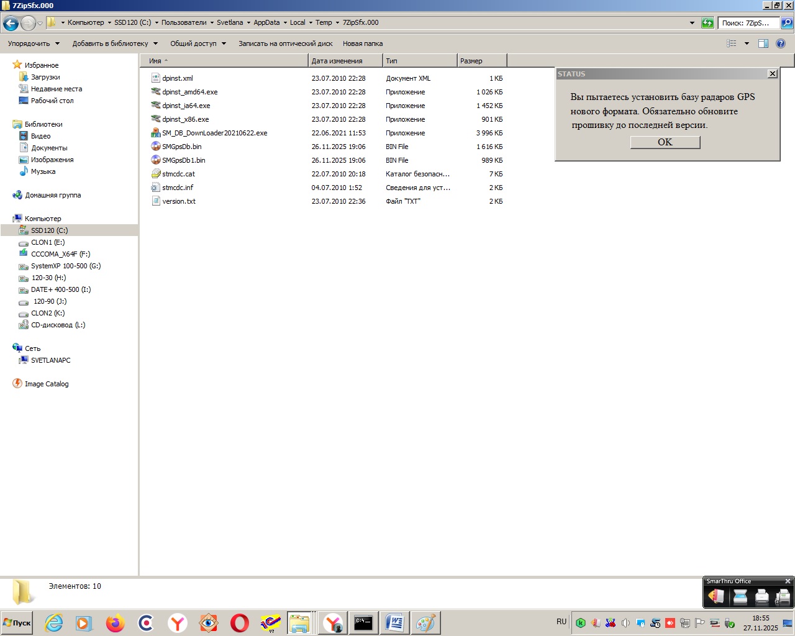Open the Упорядочить dropdown menu
Image resolution: width=795 pixels, height=636 pixels.
click(34, 43)
